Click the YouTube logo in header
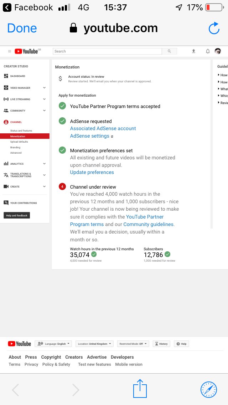This screenshot has height=405, width=228. click(x=27, y=51)
